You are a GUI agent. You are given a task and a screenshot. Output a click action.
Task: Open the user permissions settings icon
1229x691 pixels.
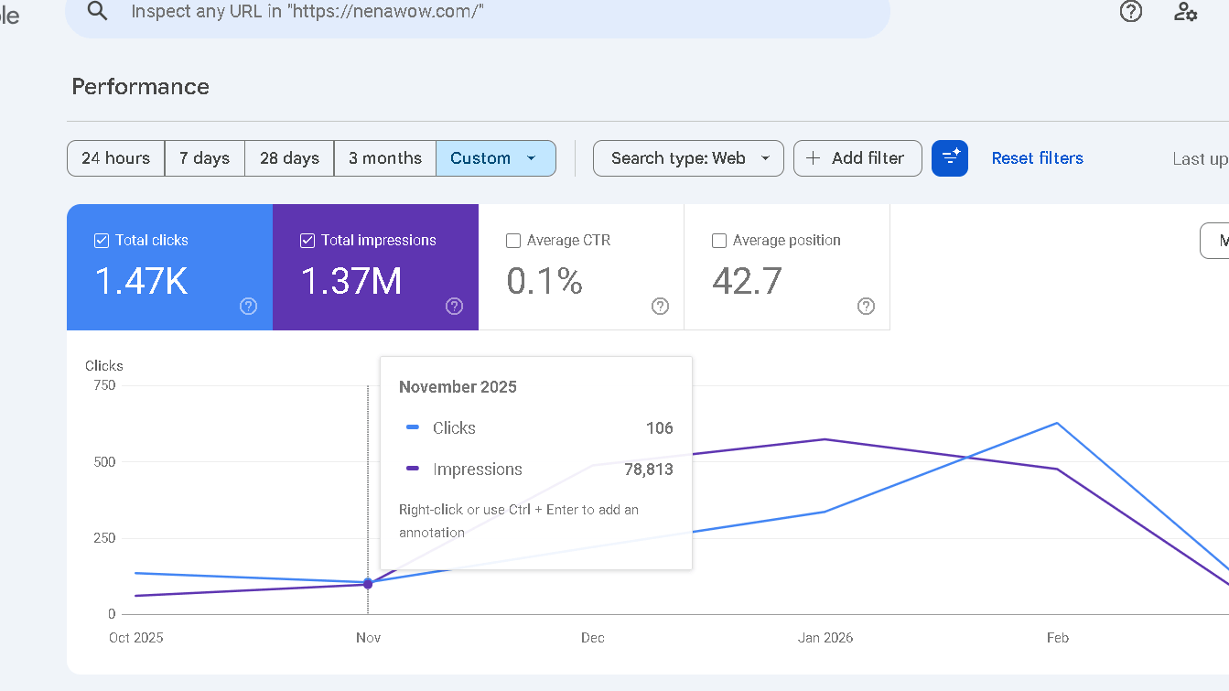pyautogui.click(x=1186, y=13)
